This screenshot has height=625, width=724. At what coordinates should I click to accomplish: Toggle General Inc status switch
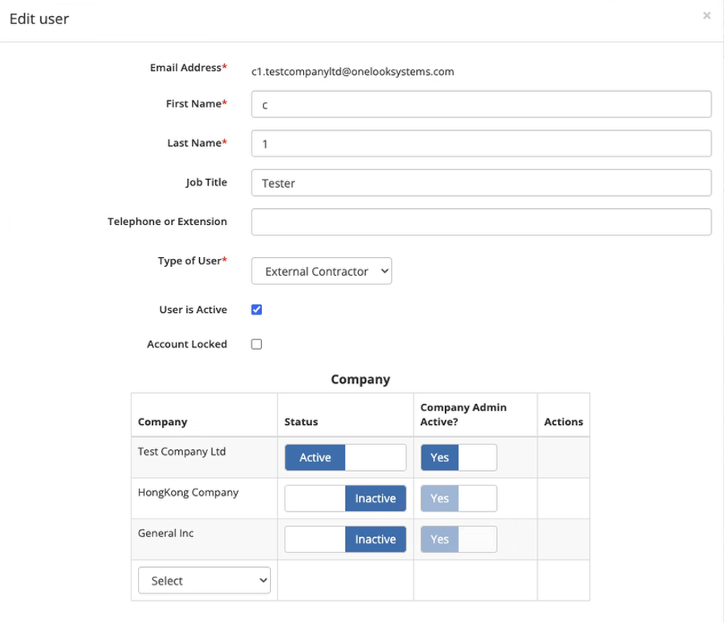click(345, 539)
